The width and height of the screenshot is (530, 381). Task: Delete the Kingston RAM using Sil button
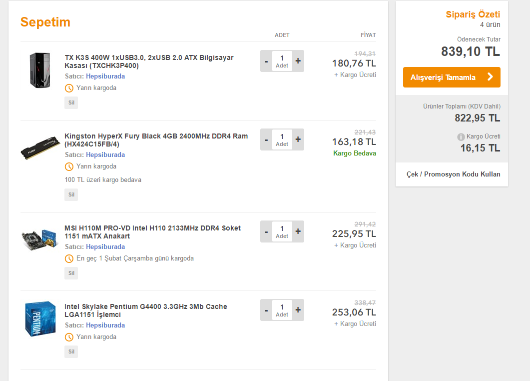[x=71, y=194]
